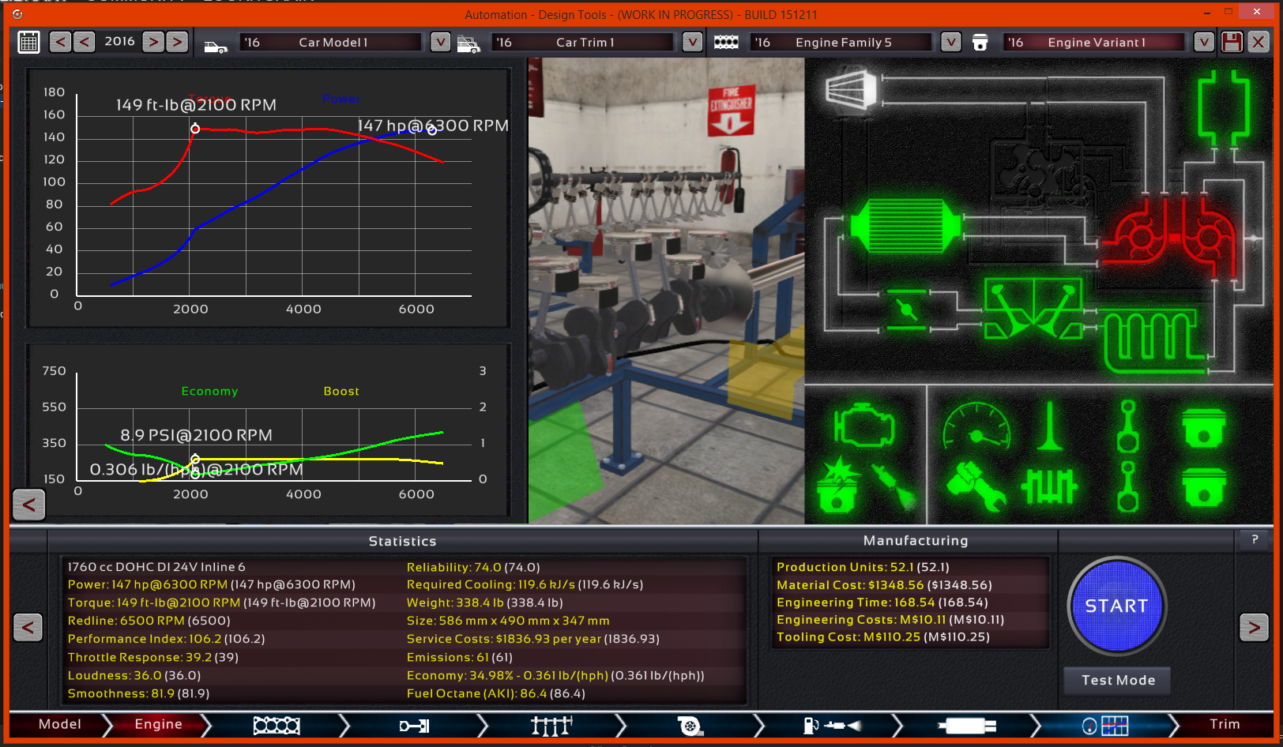Click the torque peak marker at 2100 RPM
The image size is (1283, 747).
click(195, 129)
